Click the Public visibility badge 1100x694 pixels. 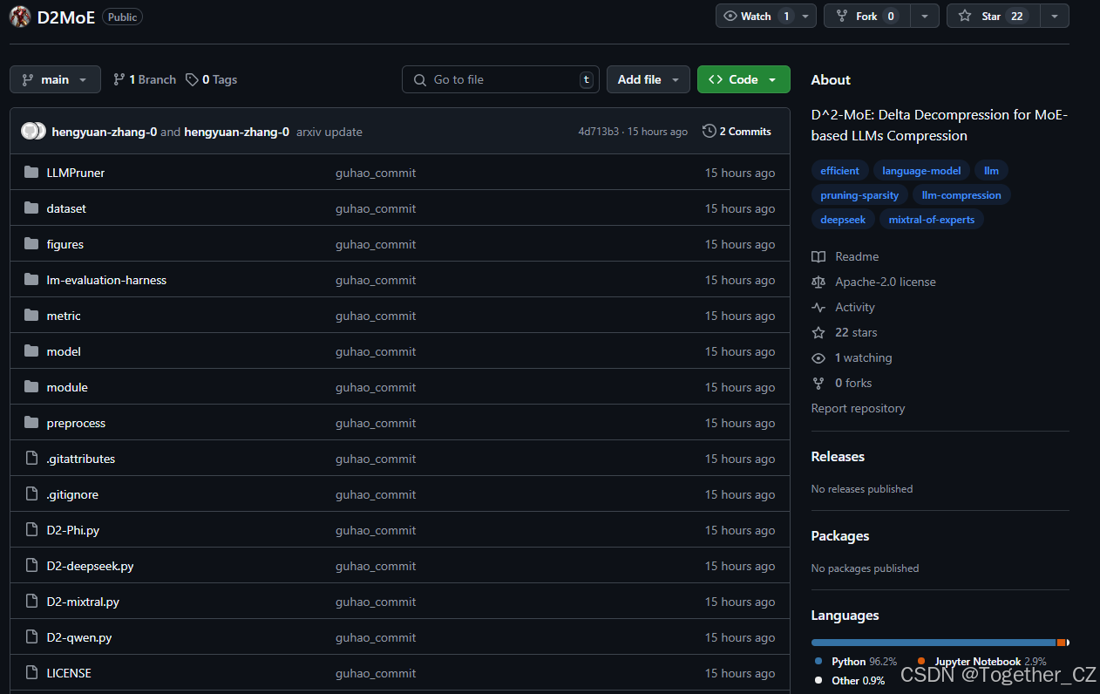coord(122,17)
